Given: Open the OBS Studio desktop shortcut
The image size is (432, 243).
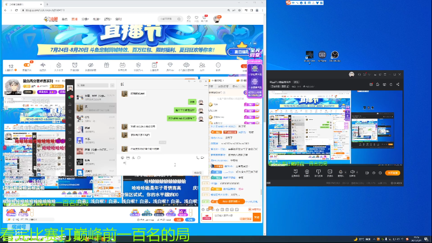Looking at the screenshot, I should click(x=335, y=57).
